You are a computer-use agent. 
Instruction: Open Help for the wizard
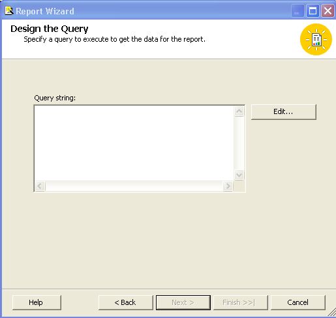[x=37, y=302]
